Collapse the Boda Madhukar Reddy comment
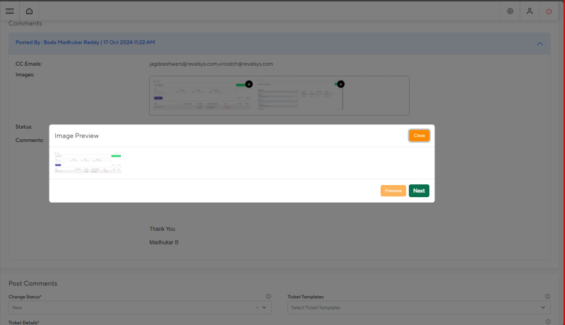This screenshot has width=565, height=325. point(540,43)
